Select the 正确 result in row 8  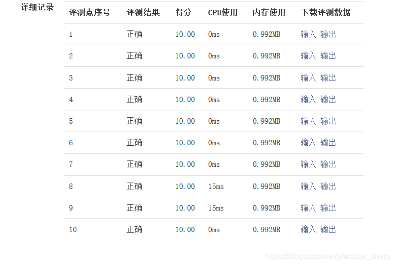click(134, 186)
